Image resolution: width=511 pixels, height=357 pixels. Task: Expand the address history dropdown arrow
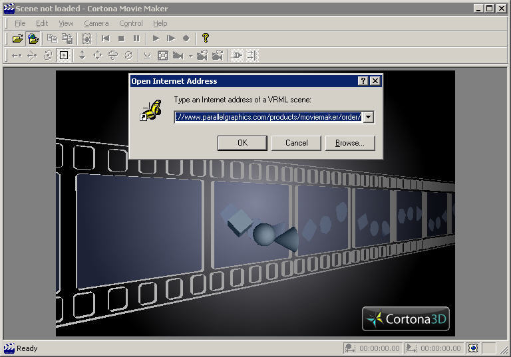368,117
